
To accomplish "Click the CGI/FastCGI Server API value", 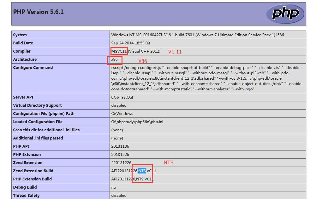I will coord(122,97).
